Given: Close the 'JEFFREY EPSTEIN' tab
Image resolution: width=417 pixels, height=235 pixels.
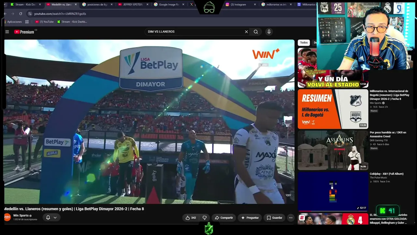Looking at the screenshot, I should (147, 5).
